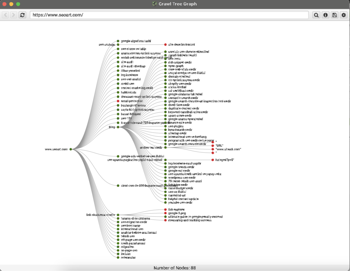The width and height of the screenshot is (350, 271).
Task: Collapse the link-olusturma-ofsite node
Action: 118,215
